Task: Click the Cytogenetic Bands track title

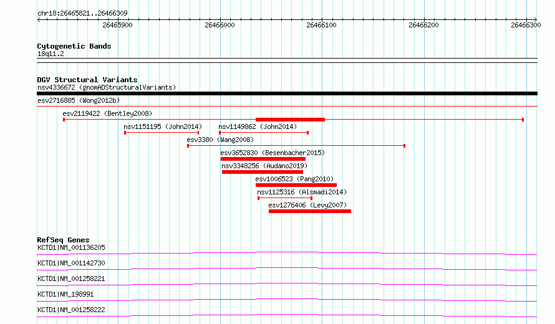Action: [x=74, y=46]
